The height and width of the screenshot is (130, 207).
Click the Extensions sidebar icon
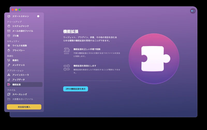9,84
